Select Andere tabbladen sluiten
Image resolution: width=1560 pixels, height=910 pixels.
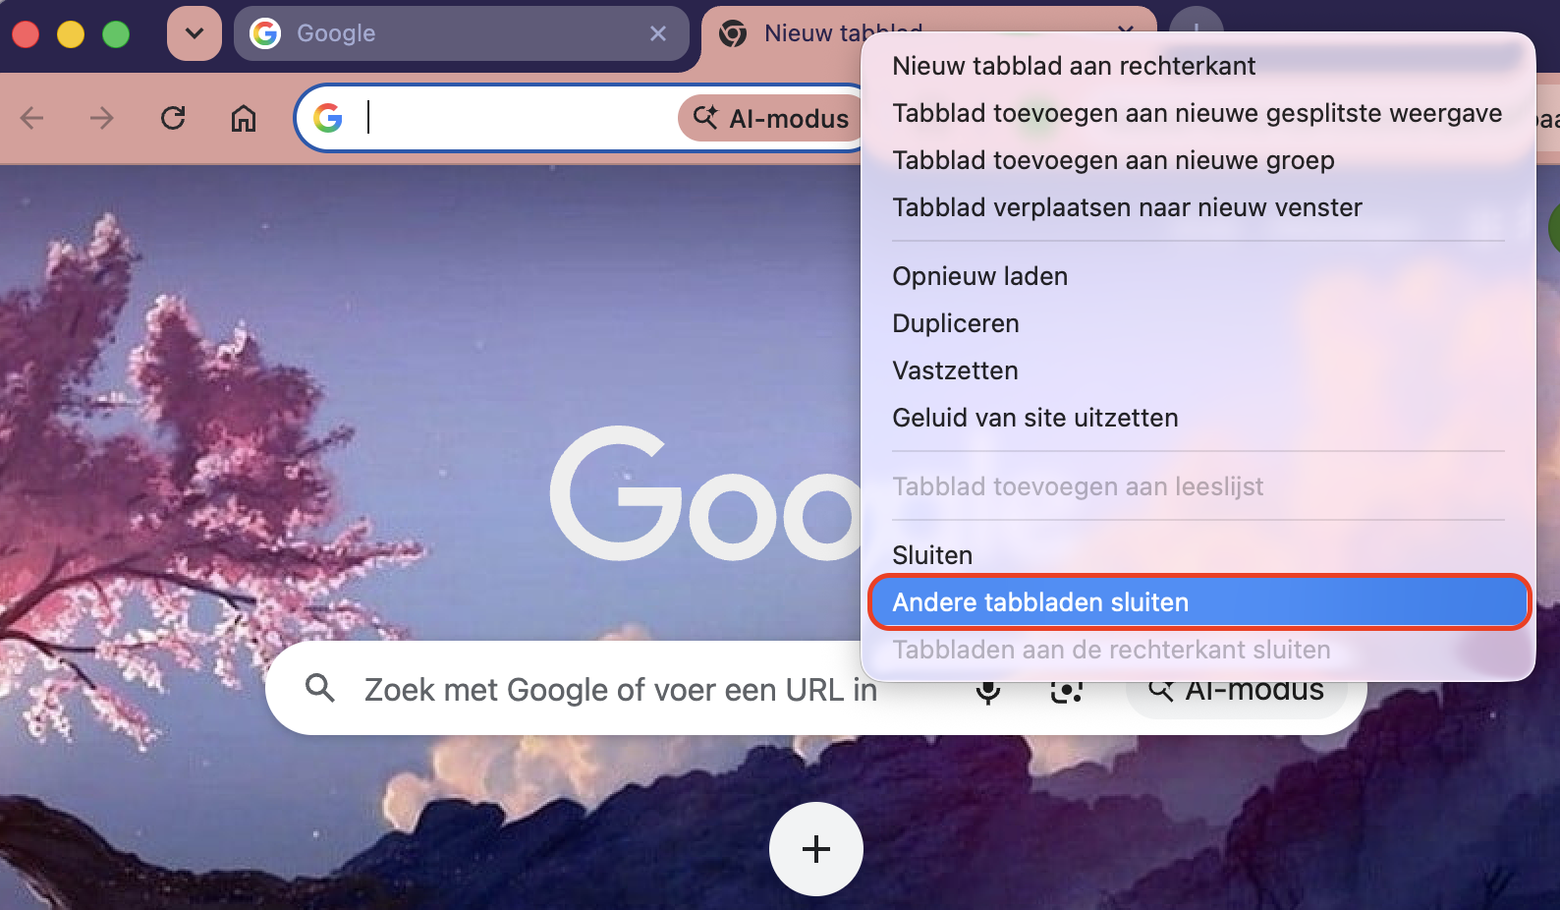pos(1198,602)
